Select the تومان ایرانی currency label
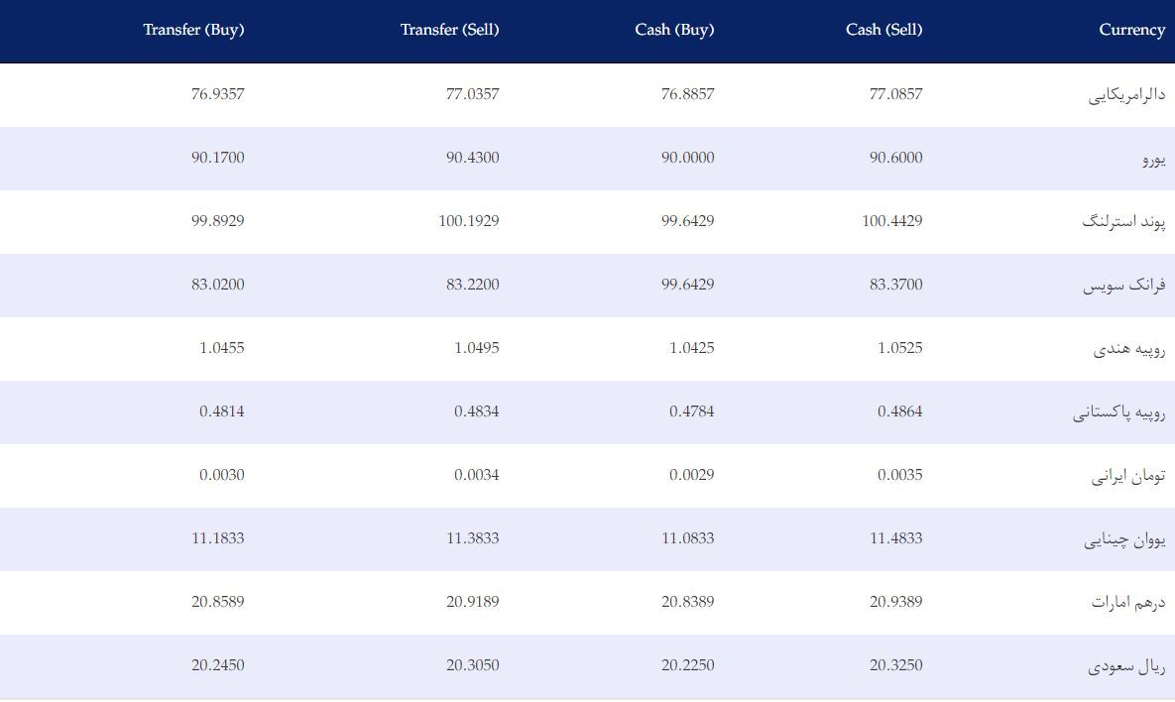This screenshot has width=1175, height=702. coord(1127,476)
